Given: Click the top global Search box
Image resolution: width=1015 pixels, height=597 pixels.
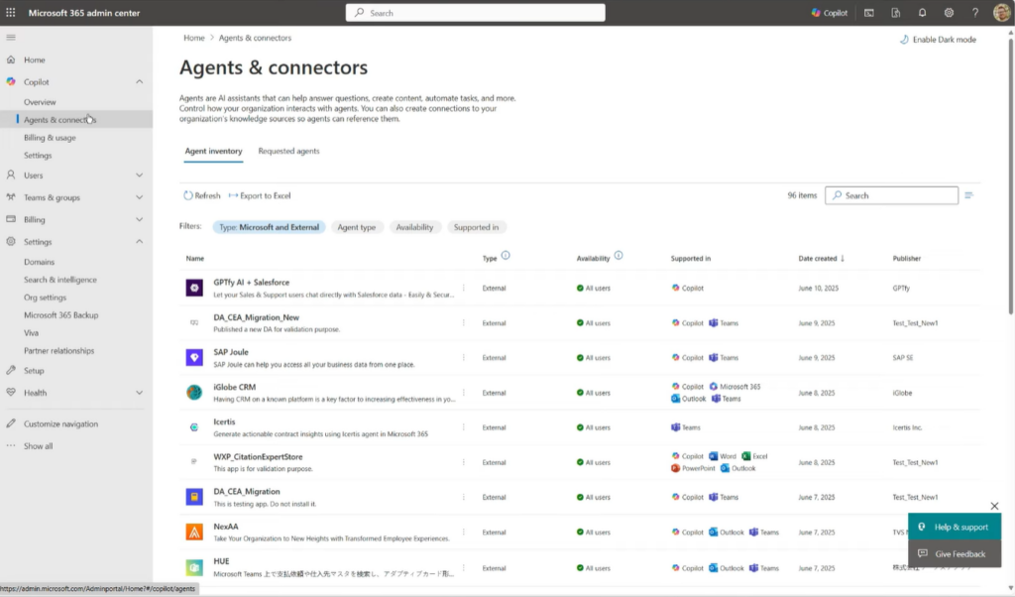Looking at the screenshot, I should 475,13.
